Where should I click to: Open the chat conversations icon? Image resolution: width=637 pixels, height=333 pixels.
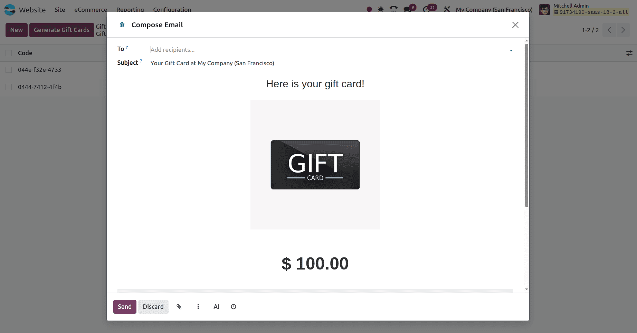pyautogui.click(x=408, y=9)
